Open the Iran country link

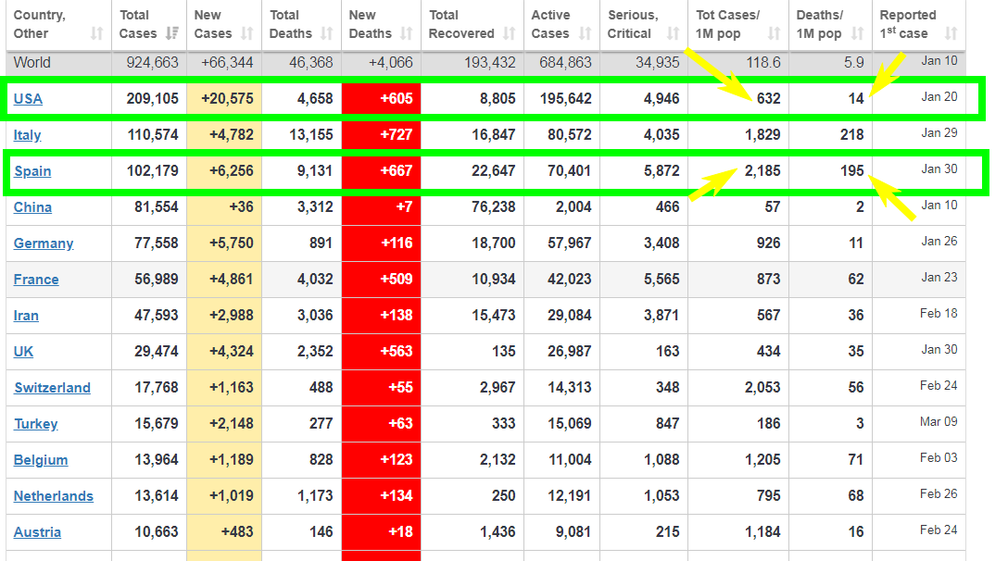pyautogui.click(x=26, y=316)
